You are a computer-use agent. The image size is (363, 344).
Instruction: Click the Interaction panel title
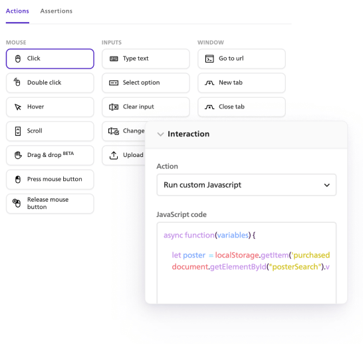(188, 134)
